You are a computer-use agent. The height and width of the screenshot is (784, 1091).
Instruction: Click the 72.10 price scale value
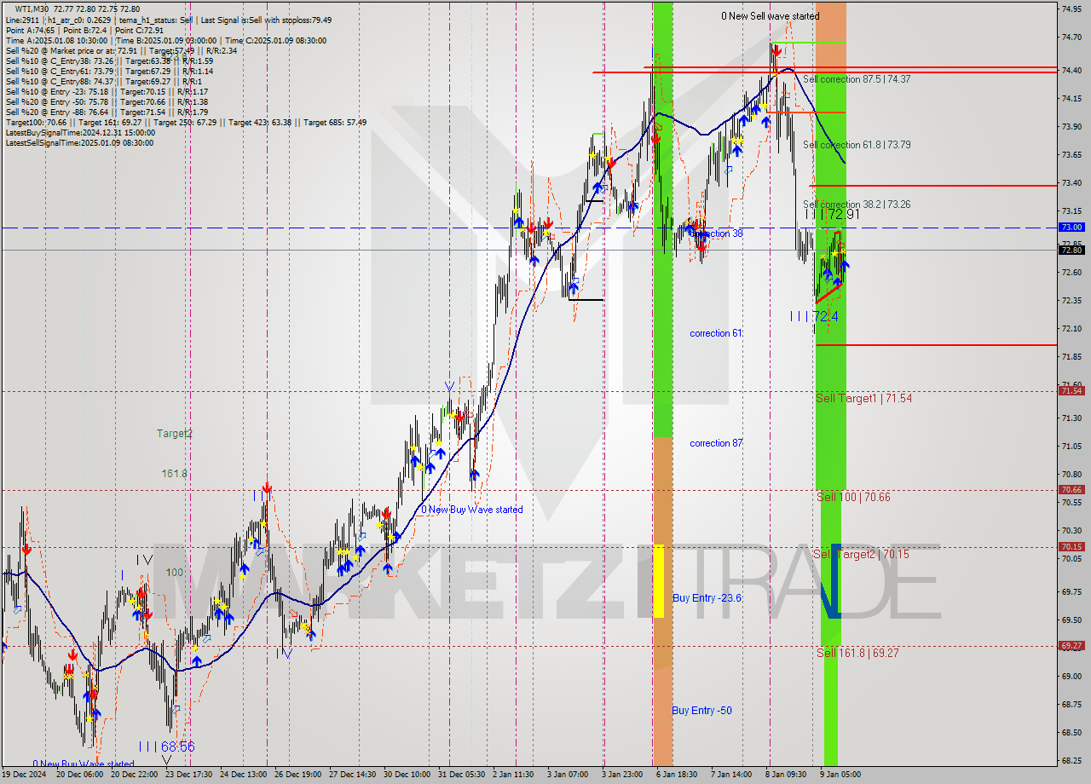click(x=1071, y=329)
